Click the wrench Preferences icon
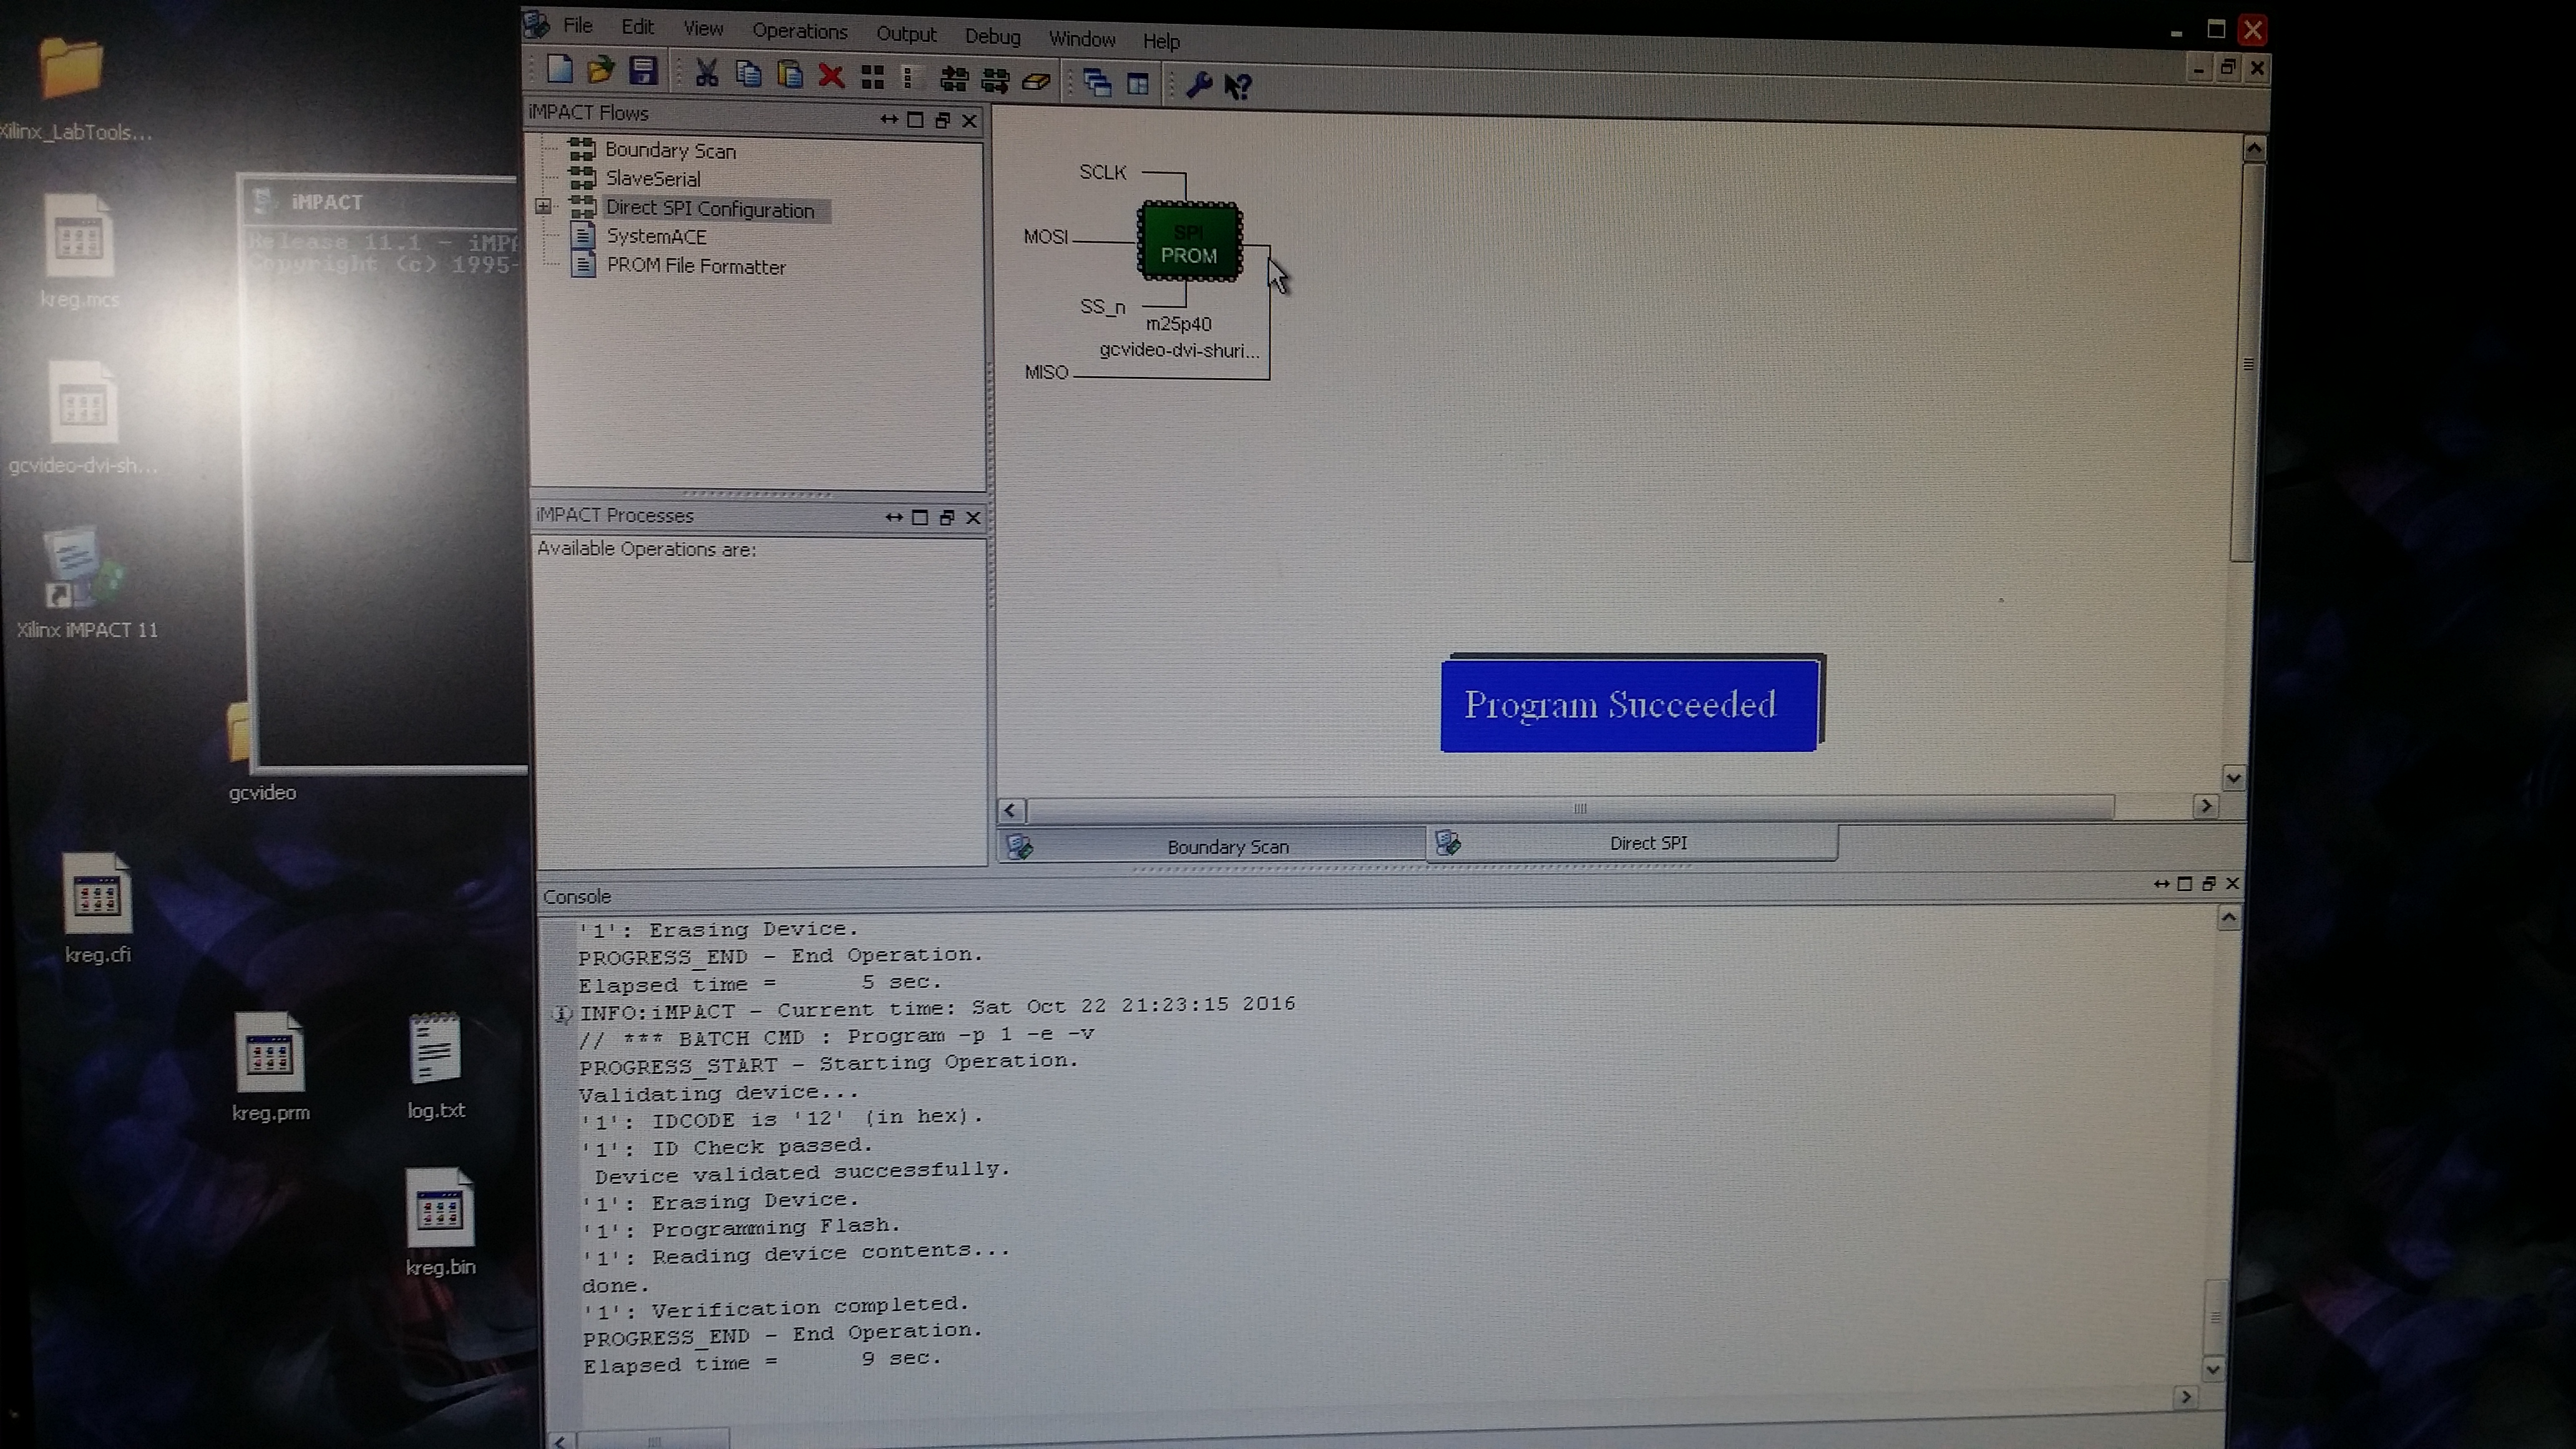This screenshot has width=2576, height=1449. click(1198, 85)
